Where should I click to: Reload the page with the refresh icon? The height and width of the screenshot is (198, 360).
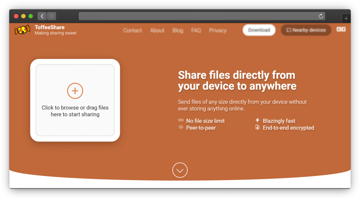pos(321,16)
